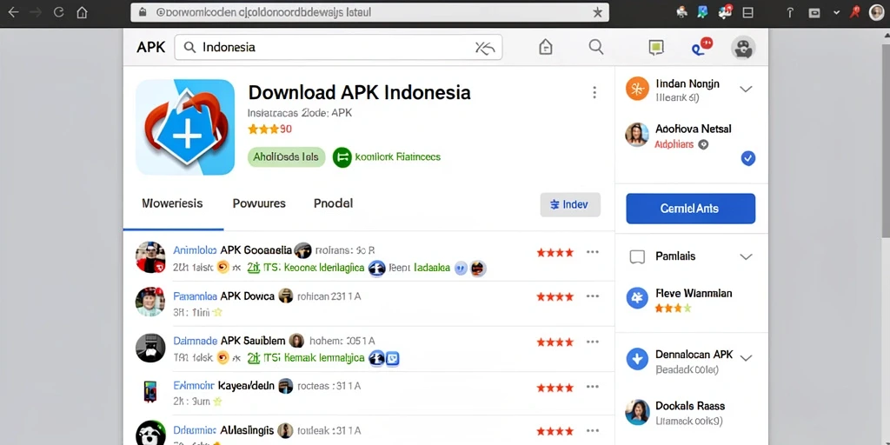Open the Exlmnohr Kayeardeuln entry
This screenshot has width=890, height=445.
tap(223, 386)
